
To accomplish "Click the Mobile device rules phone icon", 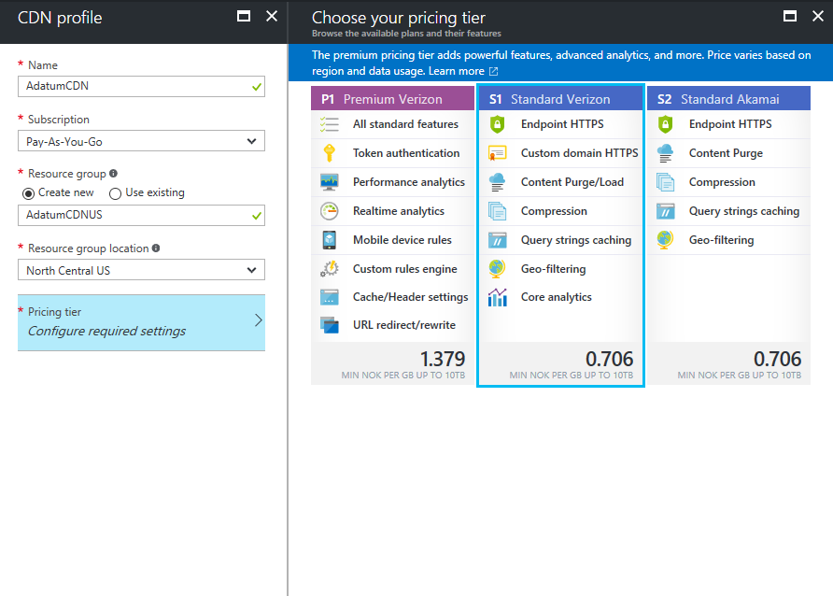I will [x=330, y=239].
